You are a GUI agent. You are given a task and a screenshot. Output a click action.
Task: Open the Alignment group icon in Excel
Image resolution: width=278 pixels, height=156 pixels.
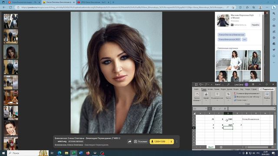coord(217,94)
